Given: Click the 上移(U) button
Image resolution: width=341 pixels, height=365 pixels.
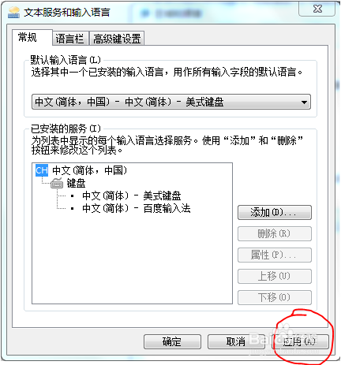Looking at the screenshot, I should pyautogui.click(x=275, y=276).
